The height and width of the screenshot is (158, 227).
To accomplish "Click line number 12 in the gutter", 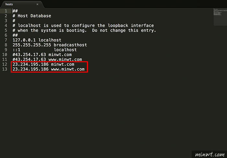I will tap(5, 64).
